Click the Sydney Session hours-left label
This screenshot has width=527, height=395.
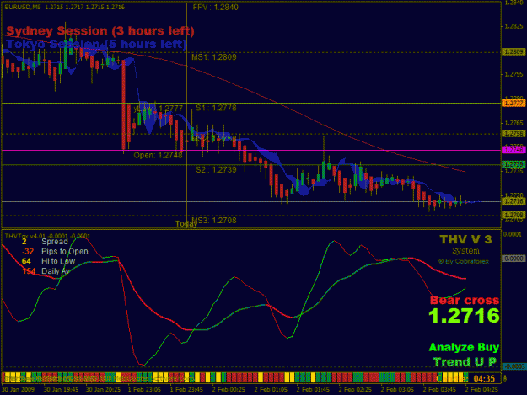tap(100, 31)
